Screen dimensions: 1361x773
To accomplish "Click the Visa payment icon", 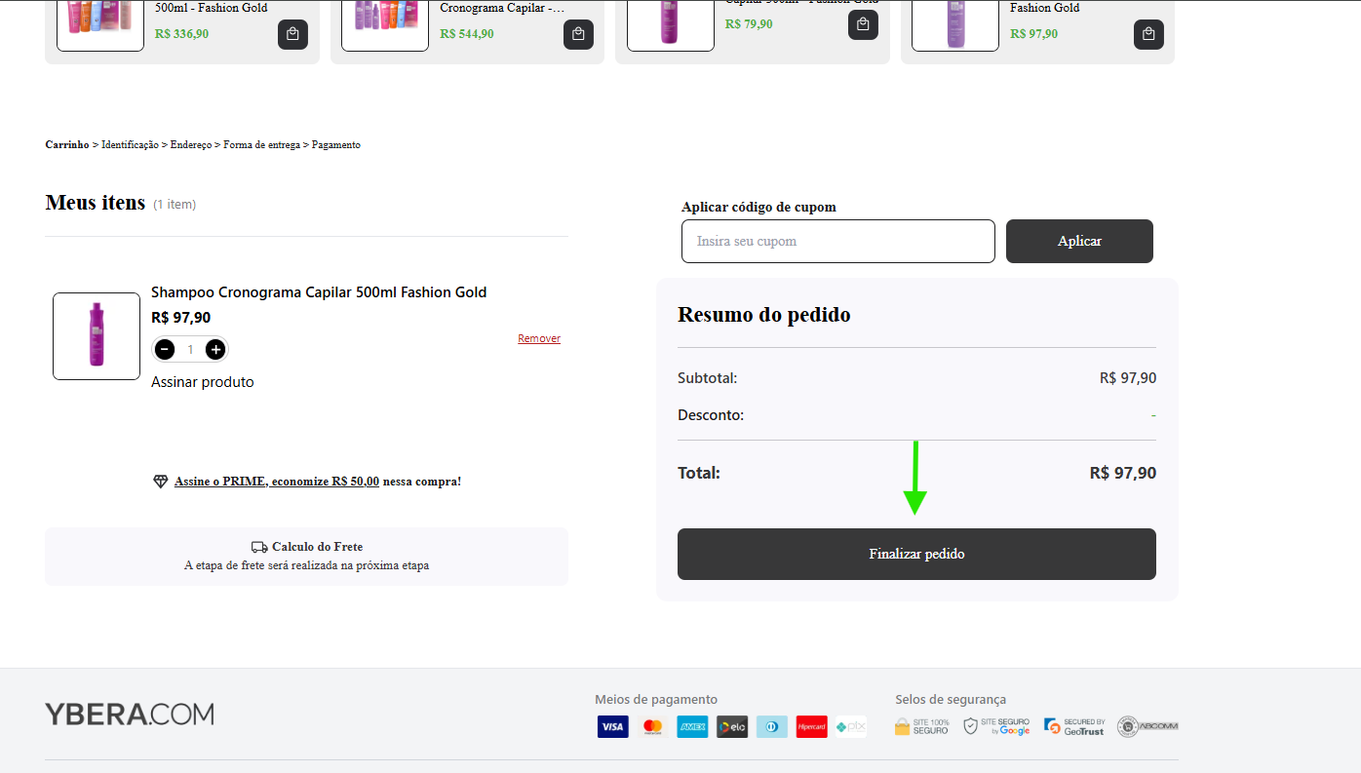I will pos(613,726).
